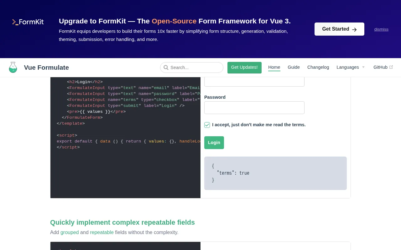401x250 pixels.
Task: Click the GitHub external link icon
Action: pyautogui.click(x=391, y=67)
